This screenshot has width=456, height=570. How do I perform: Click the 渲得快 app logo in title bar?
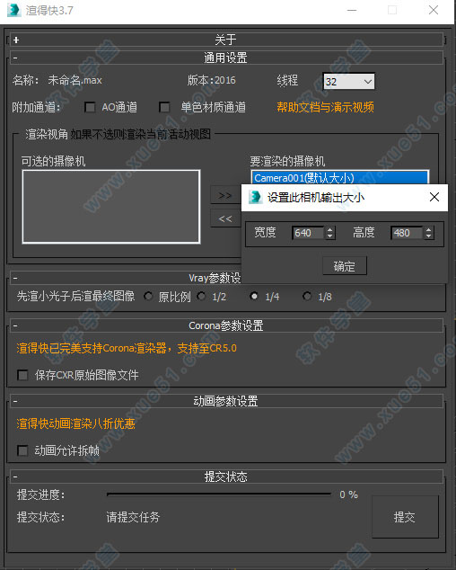pyautogui.click(x=13, y=10)
